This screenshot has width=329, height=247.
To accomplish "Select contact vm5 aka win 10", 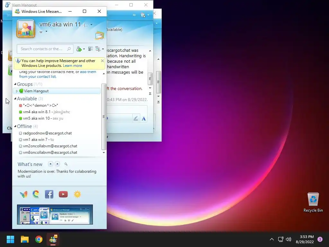I will pyautogui.click(x=43, y=118).
